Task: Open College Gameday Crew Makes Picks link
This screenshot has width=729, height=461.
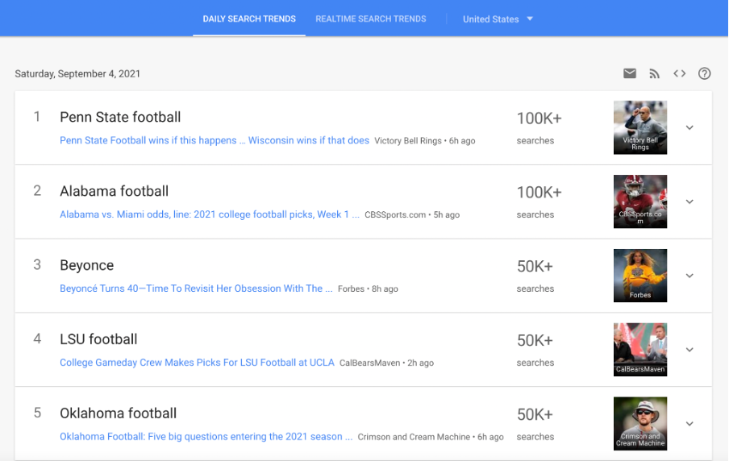Action: (197, 363)
